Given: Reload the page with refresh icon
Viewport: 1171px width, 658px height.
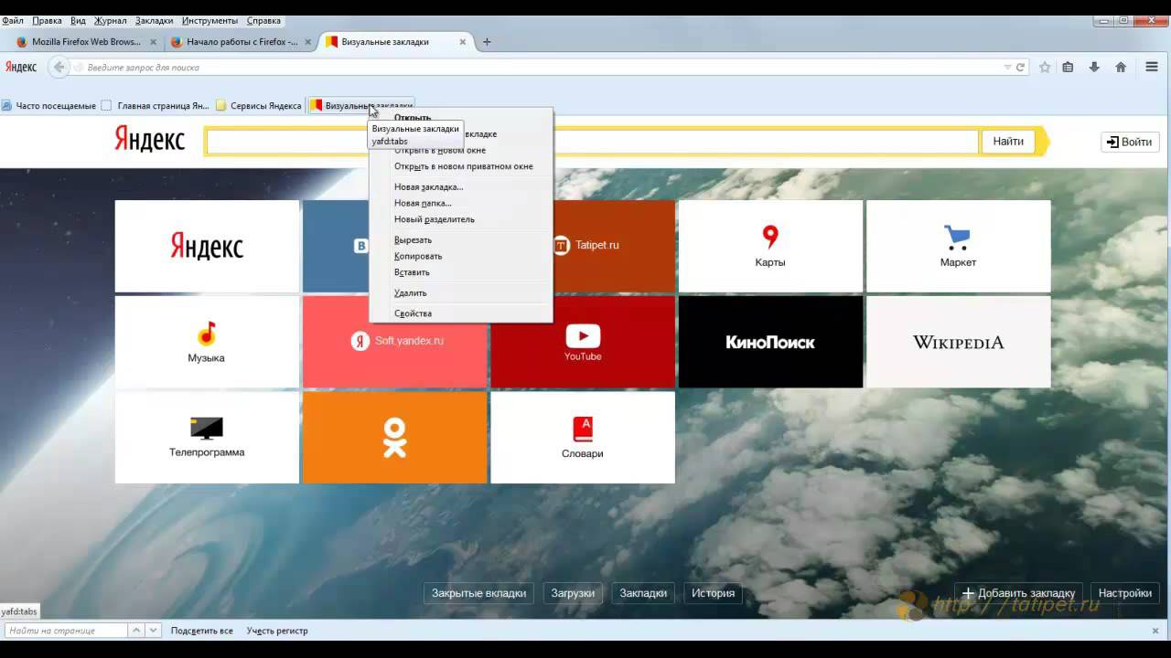Looking at the screenshot, I should 1020,67.
